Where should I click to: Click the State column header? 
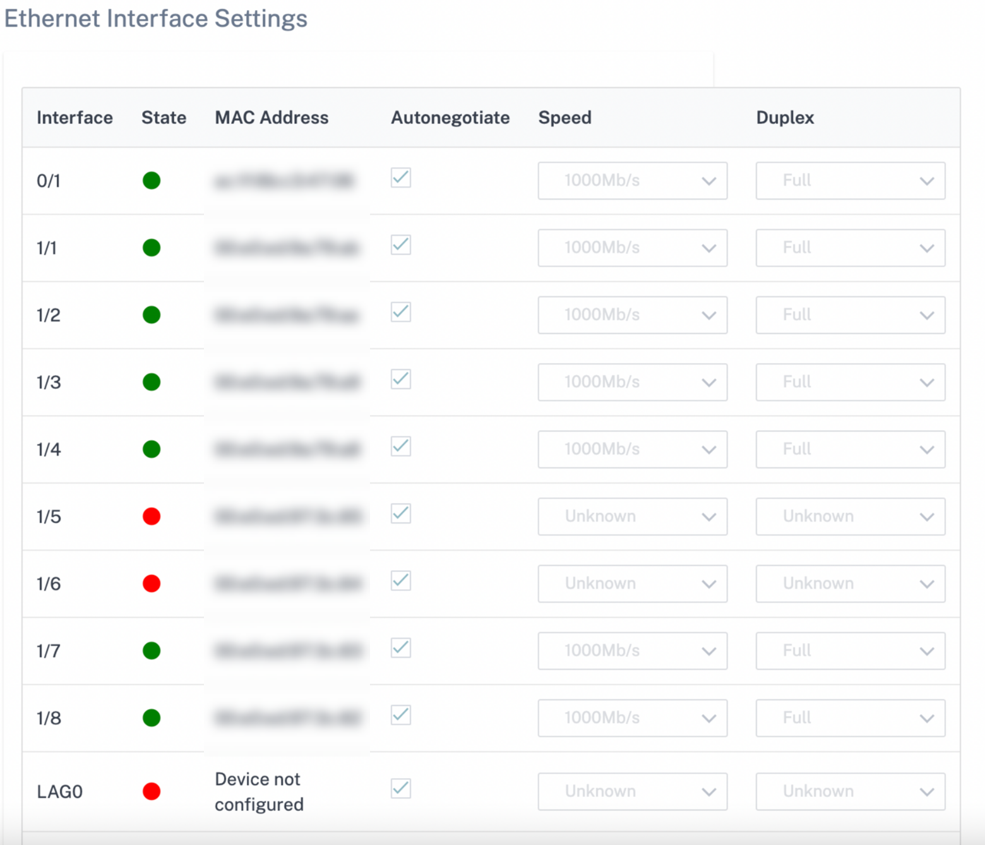pos(164,117)
